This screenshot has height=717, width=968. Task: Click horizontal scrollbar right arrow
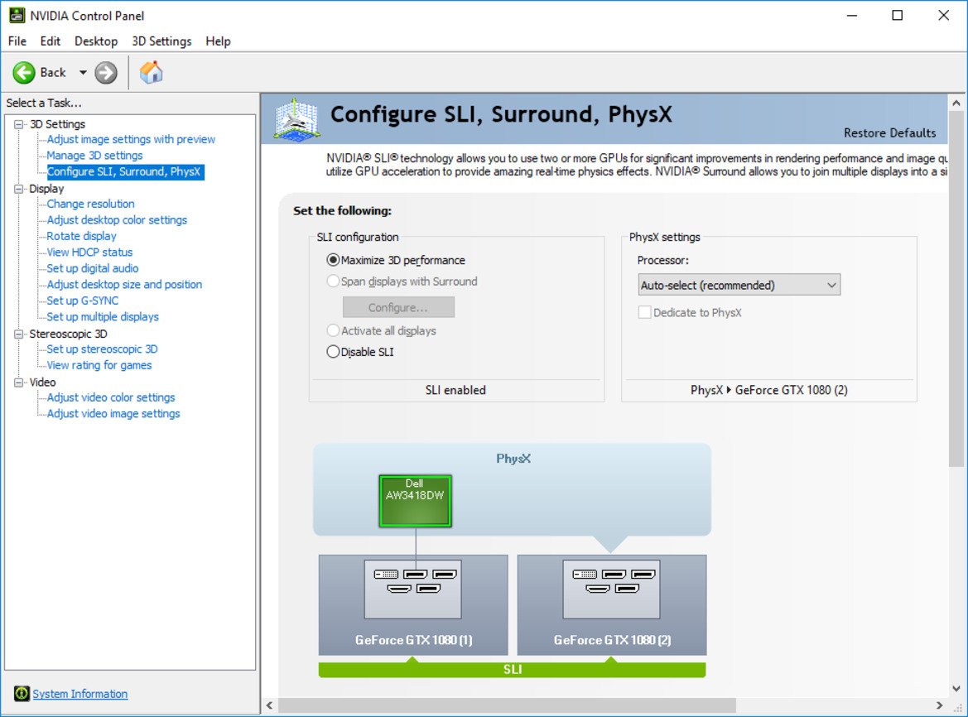(939, 705)
